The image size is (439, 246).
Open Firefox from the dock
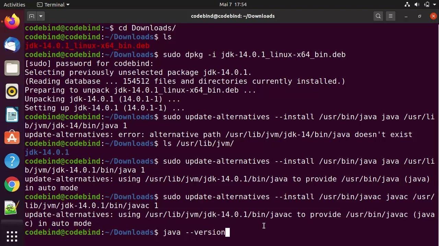12,22
